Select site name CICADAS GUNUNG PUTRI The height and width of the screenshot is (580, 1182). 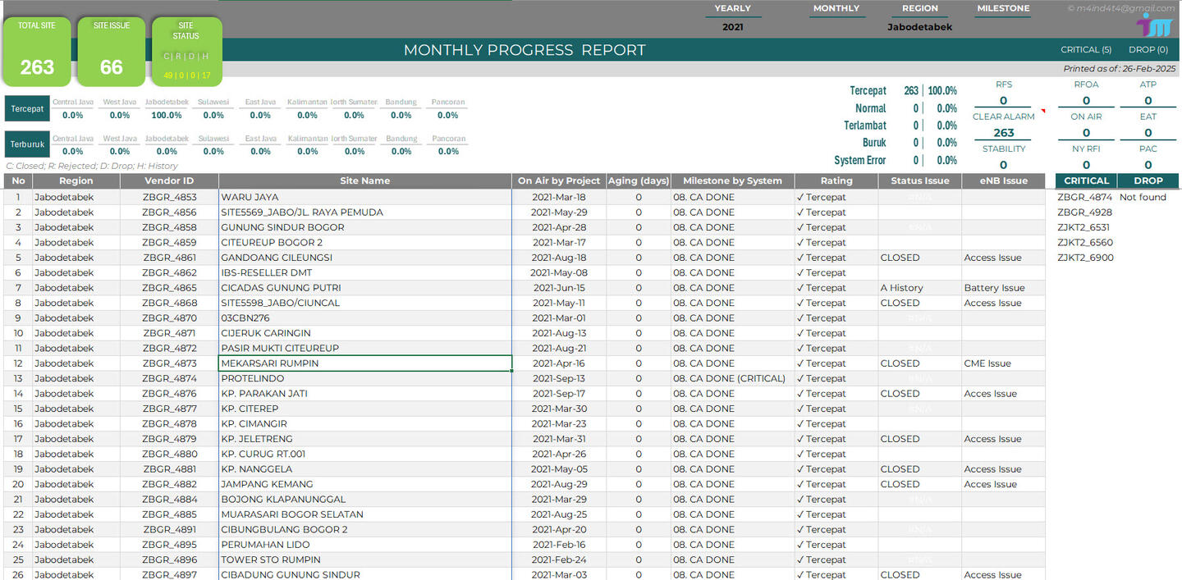[x=365, y=288]
